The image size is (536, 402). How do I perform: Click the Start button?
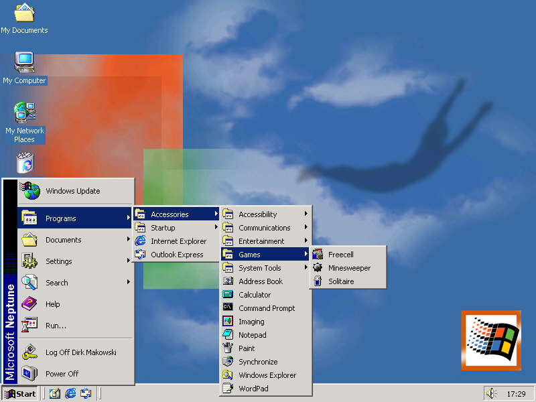[x=20, y=393]
